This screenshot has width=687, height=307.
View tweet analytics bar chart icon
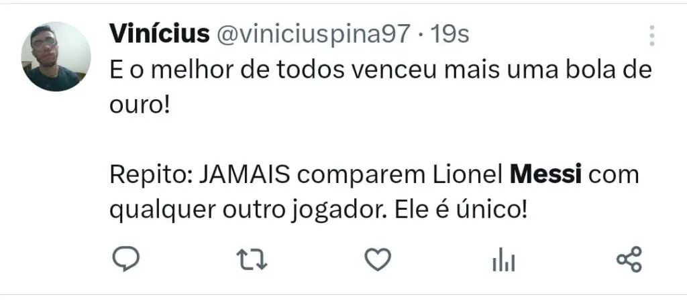pos(503,260)
